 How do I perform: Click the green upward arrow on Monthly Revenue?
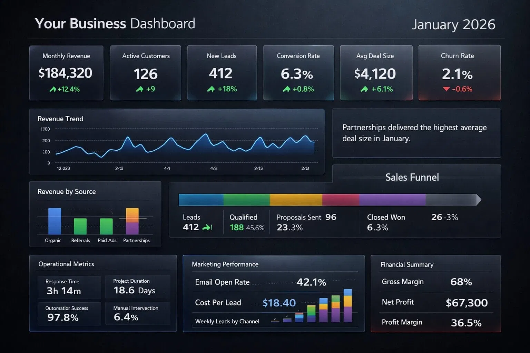click(52, 89)
